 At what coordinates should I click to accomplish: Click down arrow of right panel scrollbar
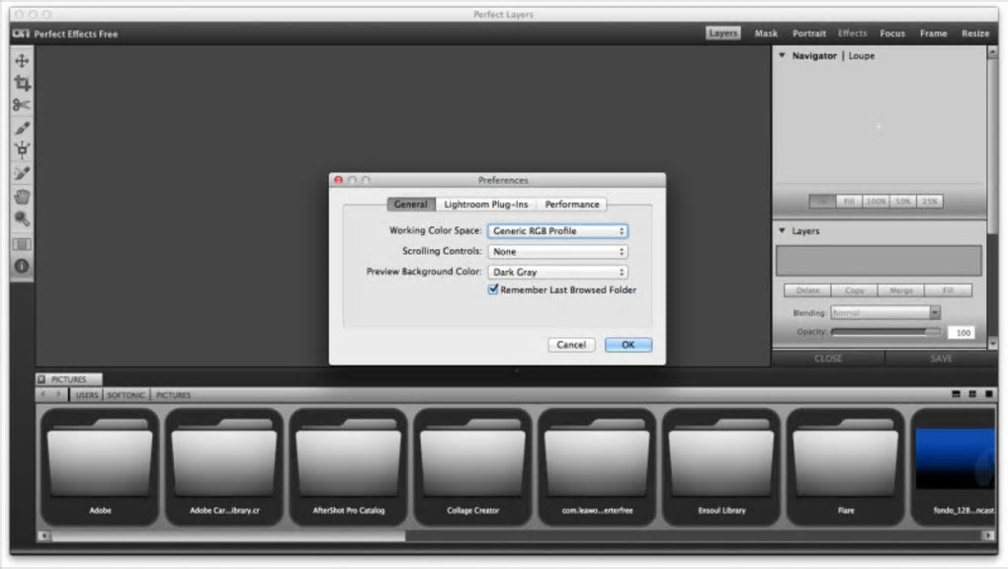click(992, 344)
